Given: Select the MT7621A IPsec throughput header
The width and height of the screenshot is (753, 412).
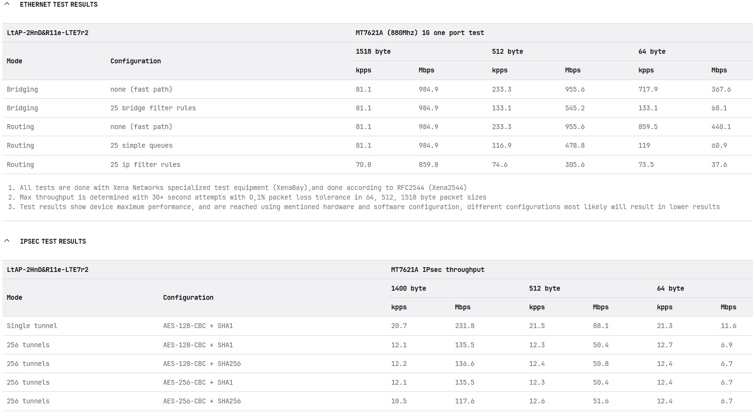Looking at the screenshot, I should coord(437,270).
